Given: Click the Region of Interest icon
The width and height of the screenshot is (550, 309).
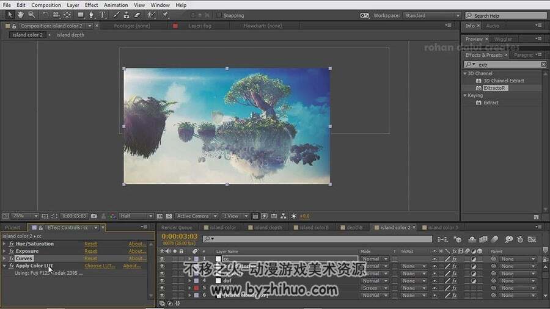Looking at the screenshot, I should pyautogui.click(x=159, y=216).
